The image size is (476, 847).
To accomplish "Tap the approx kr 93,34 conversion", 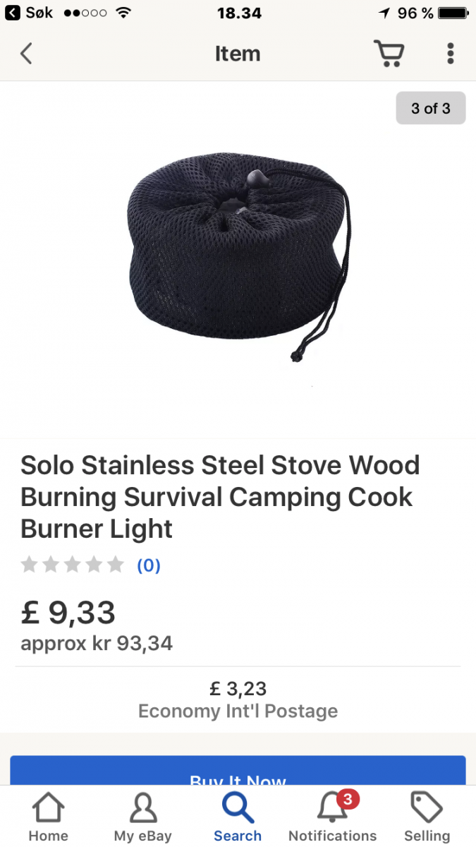I will tap(97, 644).
